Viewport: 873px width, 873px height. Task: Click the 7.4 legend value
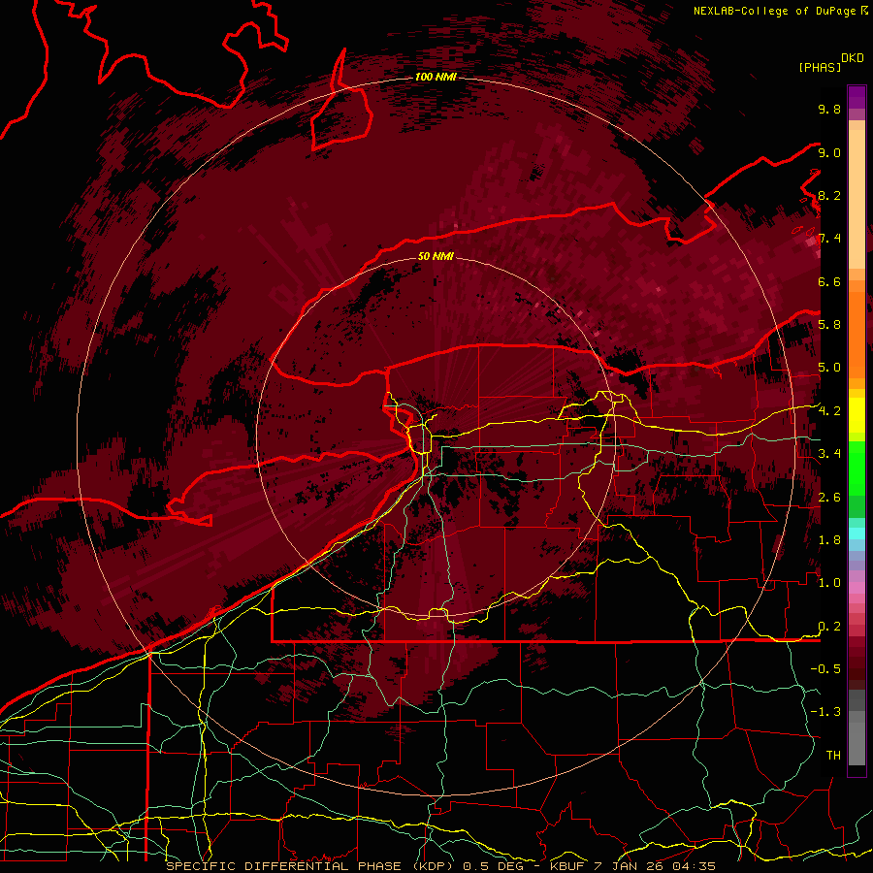[829, 239]
